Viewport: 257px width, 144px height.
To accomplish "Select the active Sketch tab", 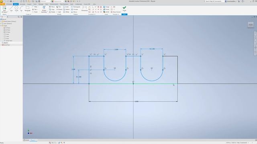I will pyautogui.click(x=16, y=4).
